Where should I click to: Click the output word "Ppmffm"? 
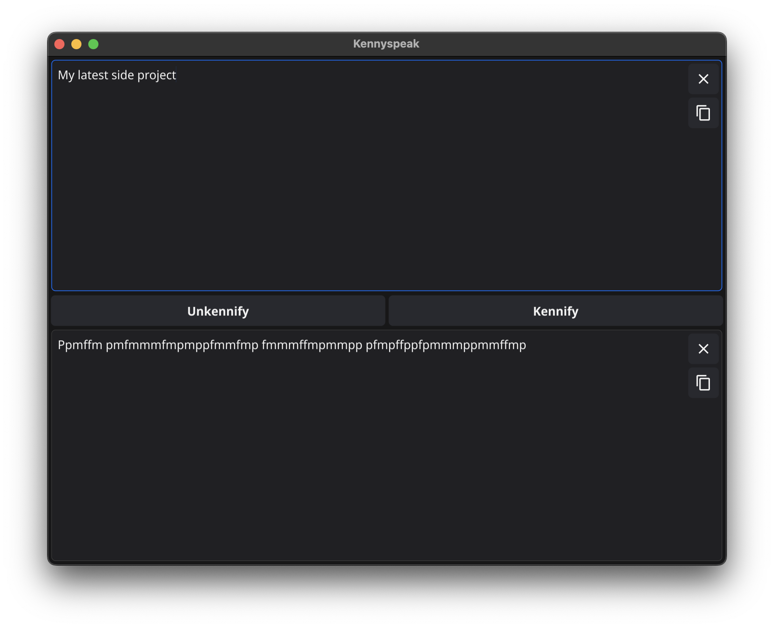click(80, 345)
